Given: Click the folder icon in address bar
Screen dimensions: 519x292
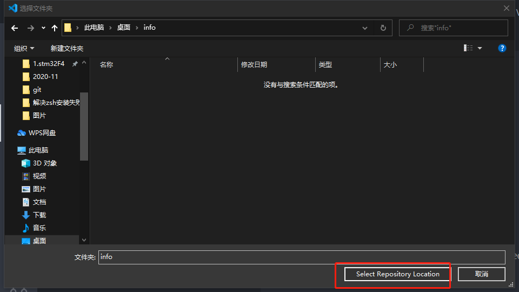Looking at the screenshot, I should (68, 28).
